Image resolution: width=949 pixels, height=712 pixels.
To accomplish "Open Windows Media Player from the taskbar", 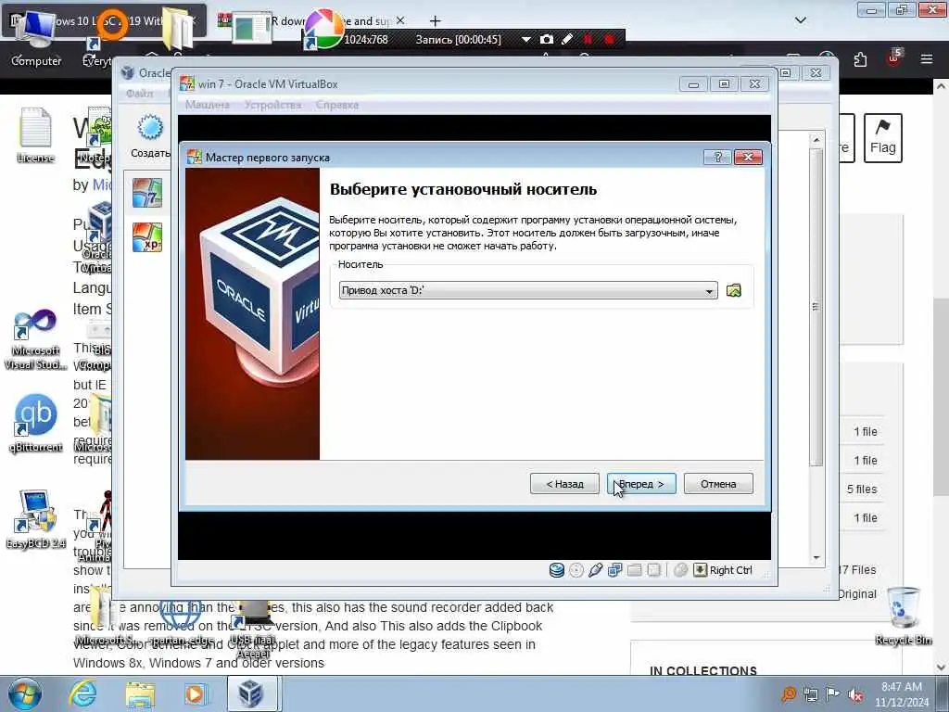I will coord(195,693).
